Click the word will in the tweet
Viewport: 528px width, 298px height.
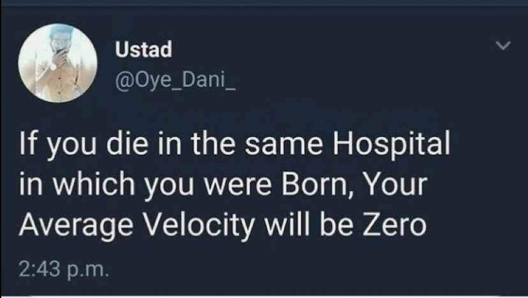[286, 224]
